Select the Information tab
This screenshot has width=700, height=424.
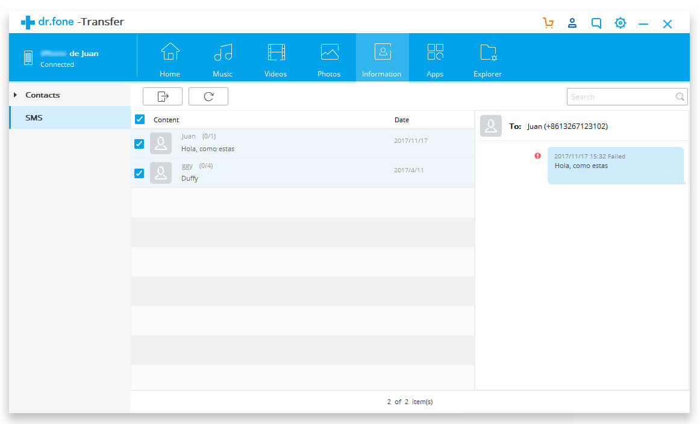pyautogui.click(x=382, y=58)
